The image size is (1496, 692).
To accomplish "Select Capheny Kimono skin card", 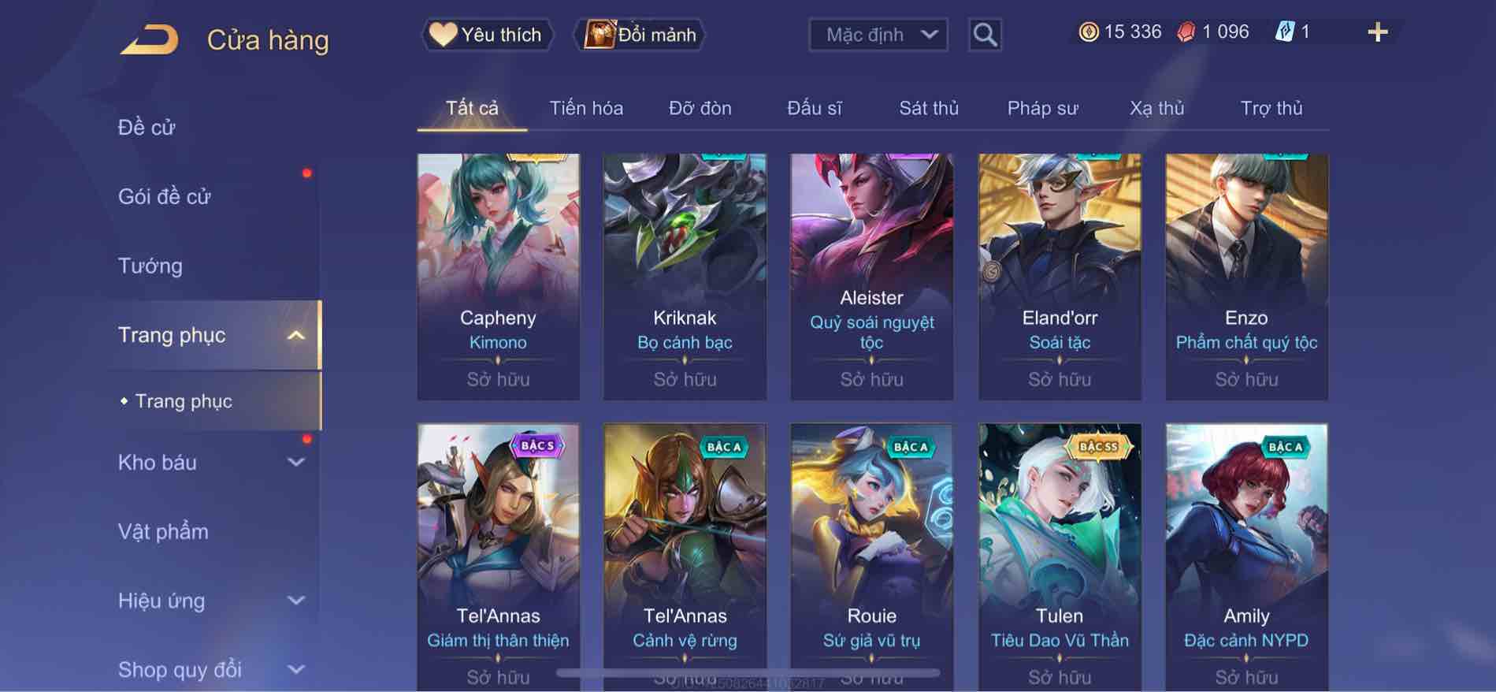I will [498, 277].
